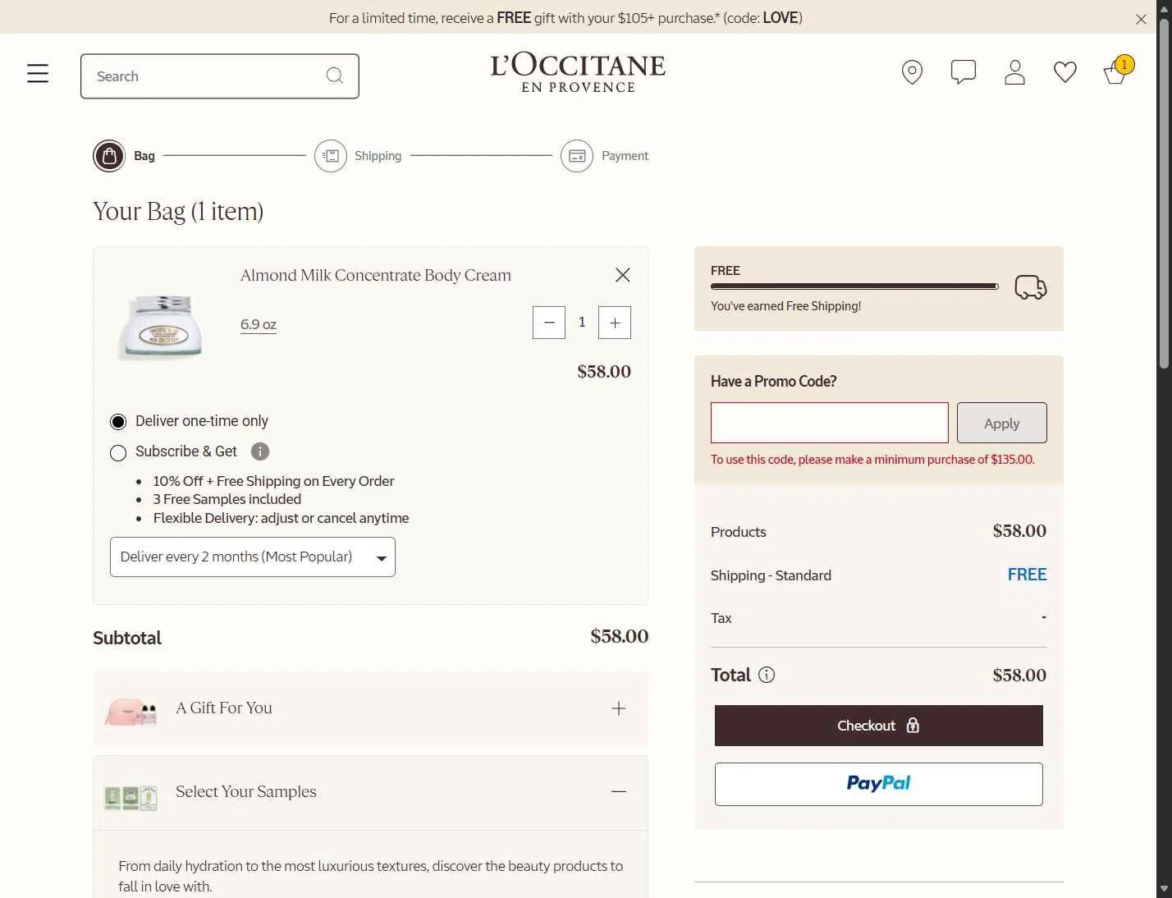Click the Shipping step label
The width and height of the screenshot is (1172, 898).
[378, 156]
